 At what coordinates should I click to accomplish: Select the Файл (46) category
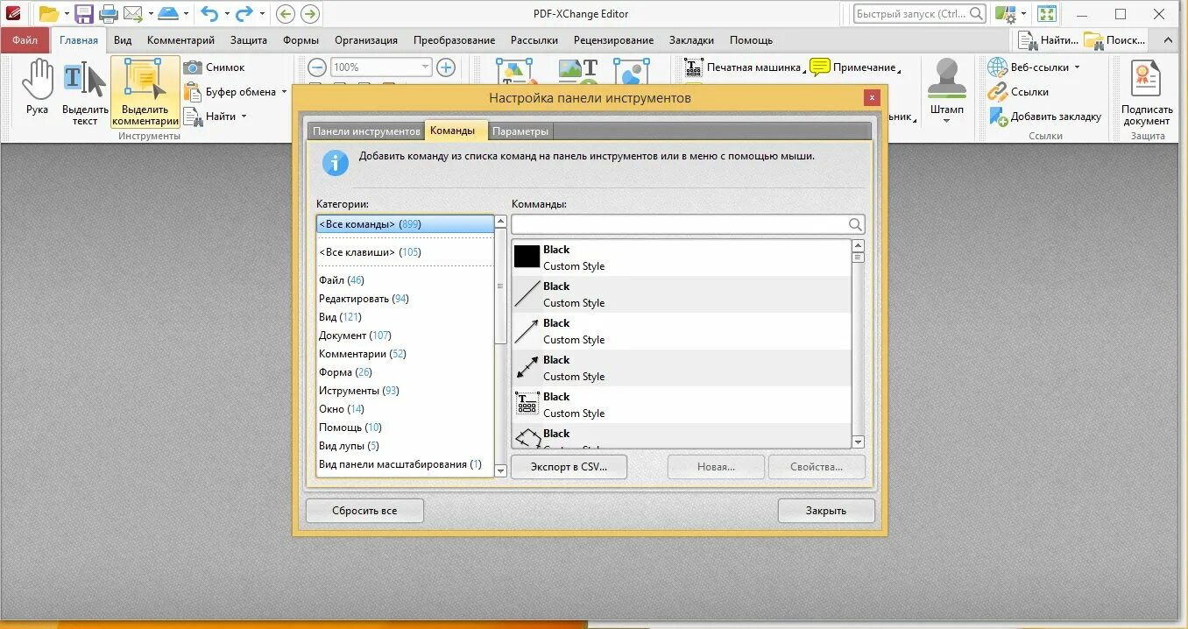coord(405,280)
